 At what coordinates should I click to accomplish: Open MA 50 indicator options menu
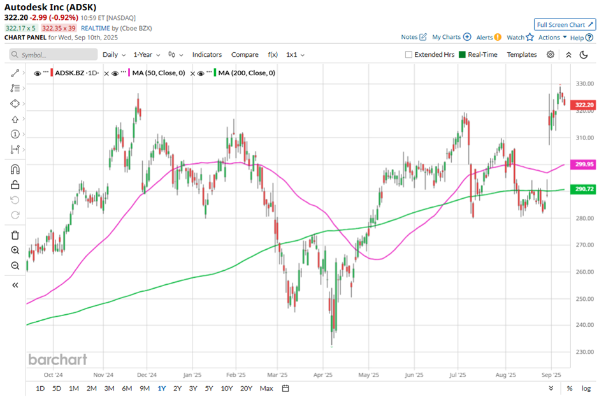(124, 71)
